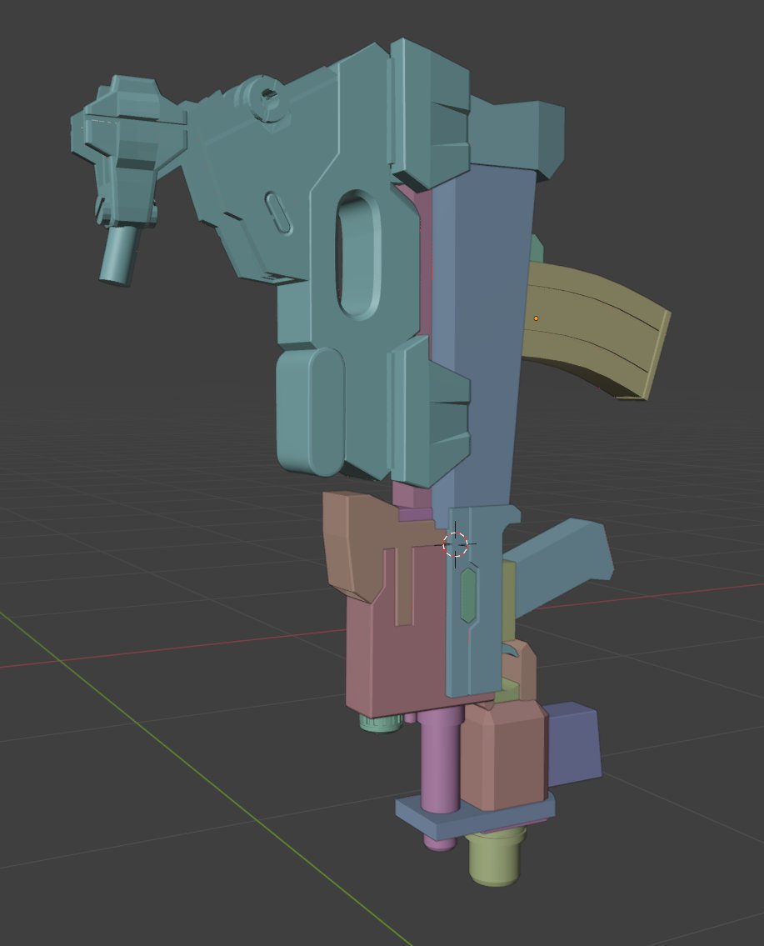Select the small green knurled knob
Viewport: 764px width, 946px height.
coord(381,723)
